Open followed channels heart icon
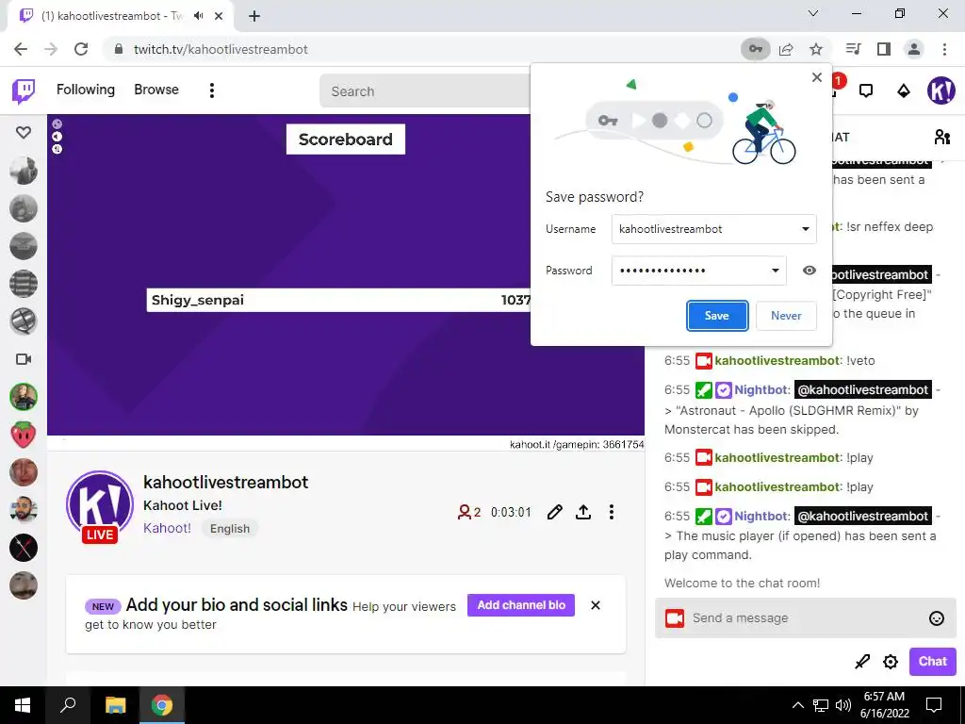Screen dimensions: 965x724 click(x=24, y=132)
